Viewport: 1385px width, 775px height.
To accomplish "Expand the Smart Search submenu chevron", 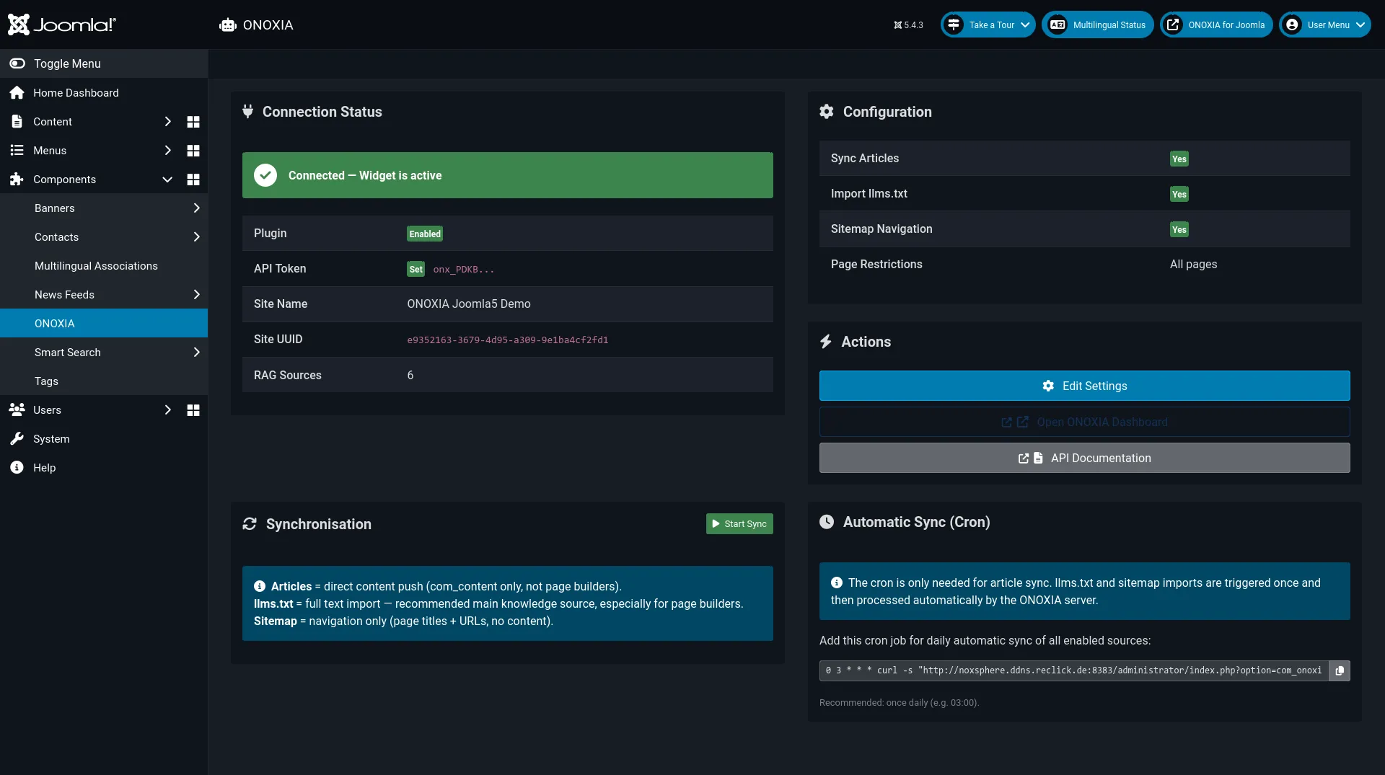I will (196, 353).
